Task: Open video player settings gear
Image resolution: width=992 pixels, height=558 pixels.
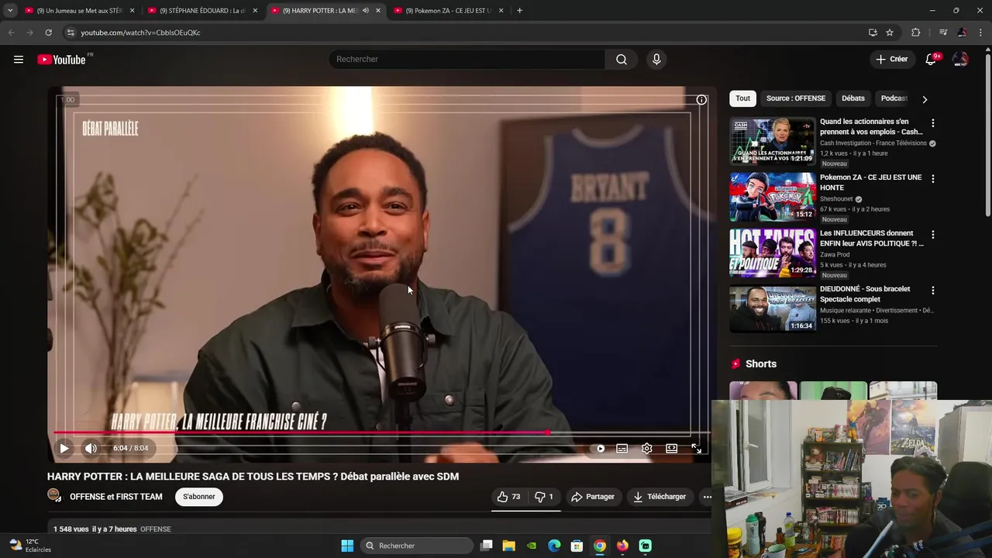Action: point(646,448)
